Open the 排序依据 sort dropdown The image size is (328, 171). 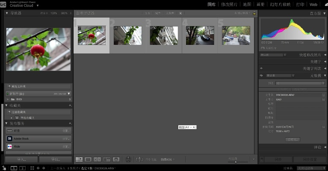pos(167,159)
